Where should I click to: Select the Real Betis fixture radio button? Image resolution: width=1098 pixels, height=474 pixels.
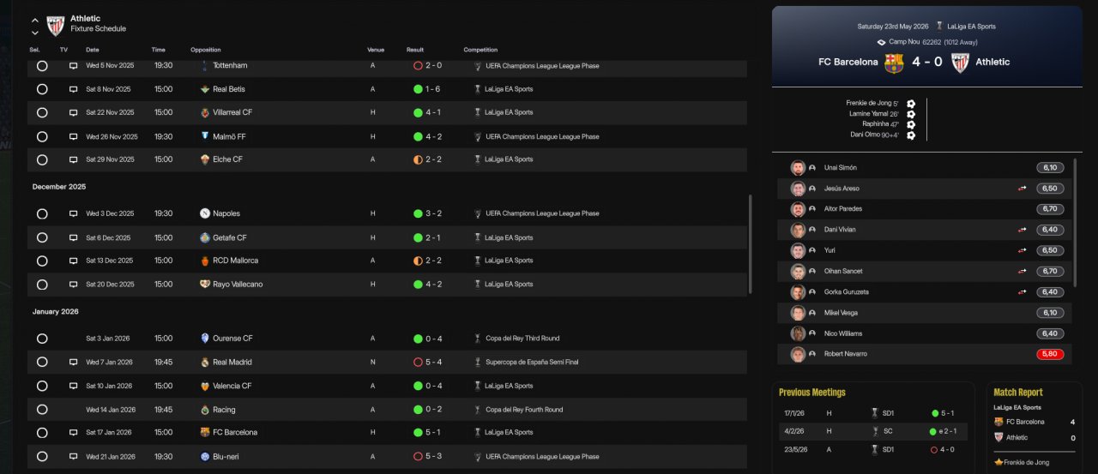point(42,89)
